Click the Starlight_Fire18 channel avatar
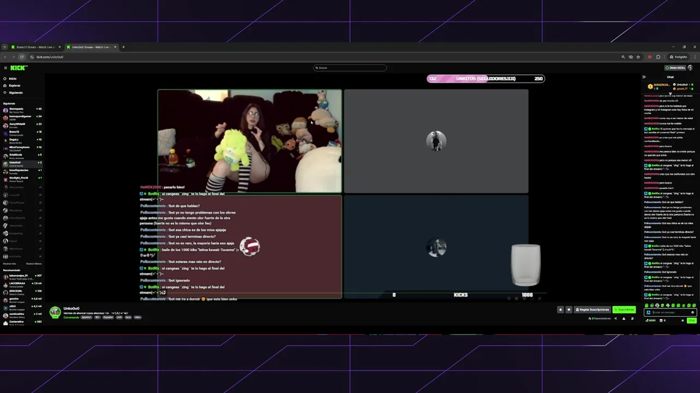Viewport: 700px width, 393px height. tap(5, 178)
